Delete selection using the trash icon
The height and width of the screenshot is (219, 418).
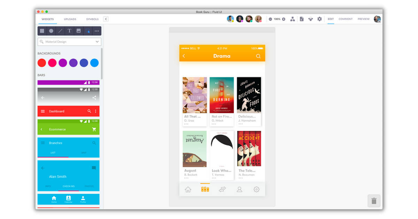374,201
